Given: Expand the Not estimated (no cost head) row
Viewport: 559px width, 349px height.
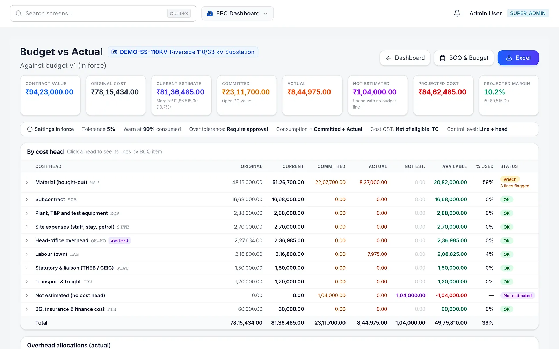Looking at the screenshot, I should click(x=27, y=296).
